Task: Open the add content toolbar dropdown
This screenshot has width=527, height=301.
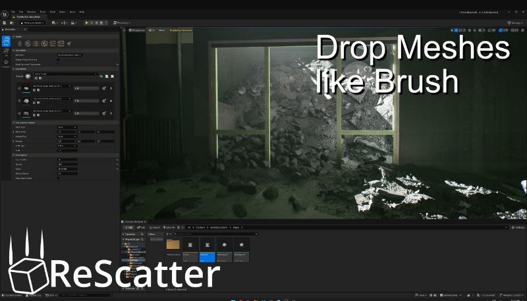Action: point(55,23)
